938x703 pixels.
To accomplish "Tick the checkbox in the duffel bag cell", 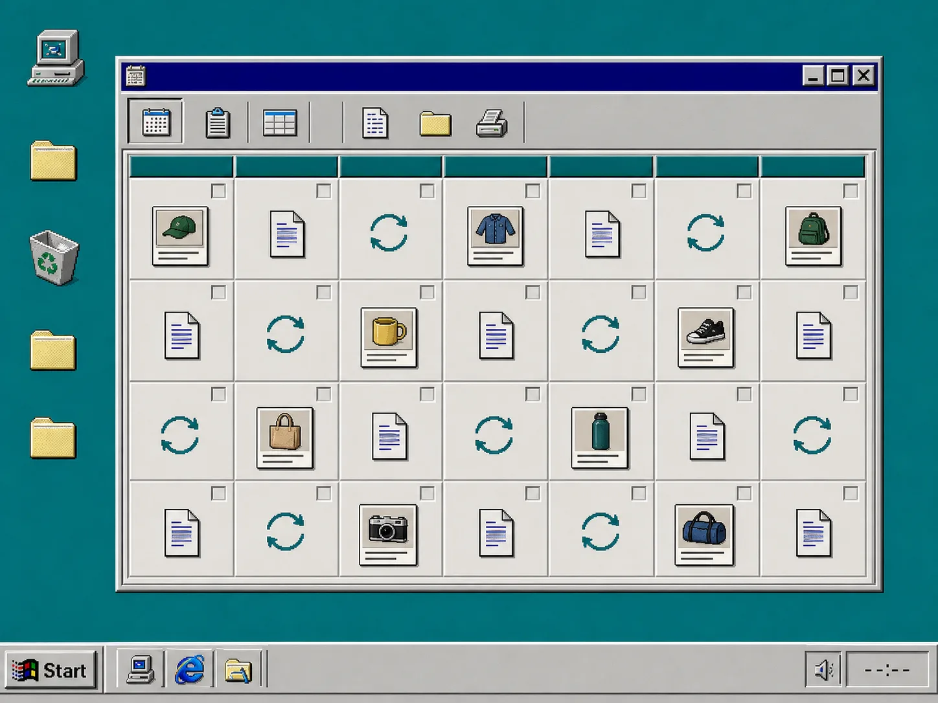I will pos(744,493).
